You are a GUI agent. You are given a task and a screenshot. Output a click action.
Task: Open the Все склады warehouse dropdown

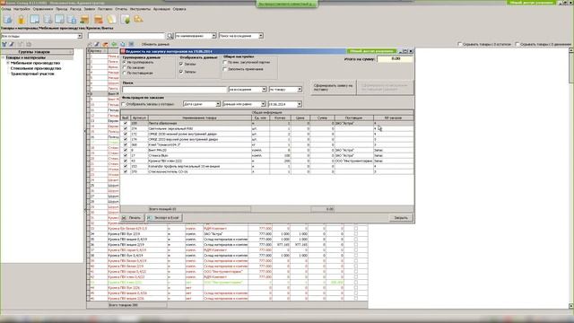click(80, 36)
